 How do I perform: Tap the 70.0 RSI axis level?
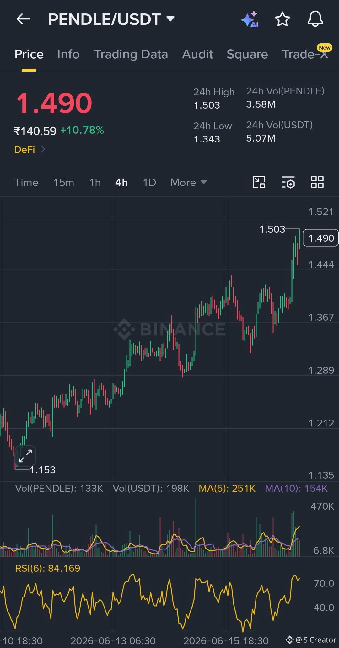point(324,583)
